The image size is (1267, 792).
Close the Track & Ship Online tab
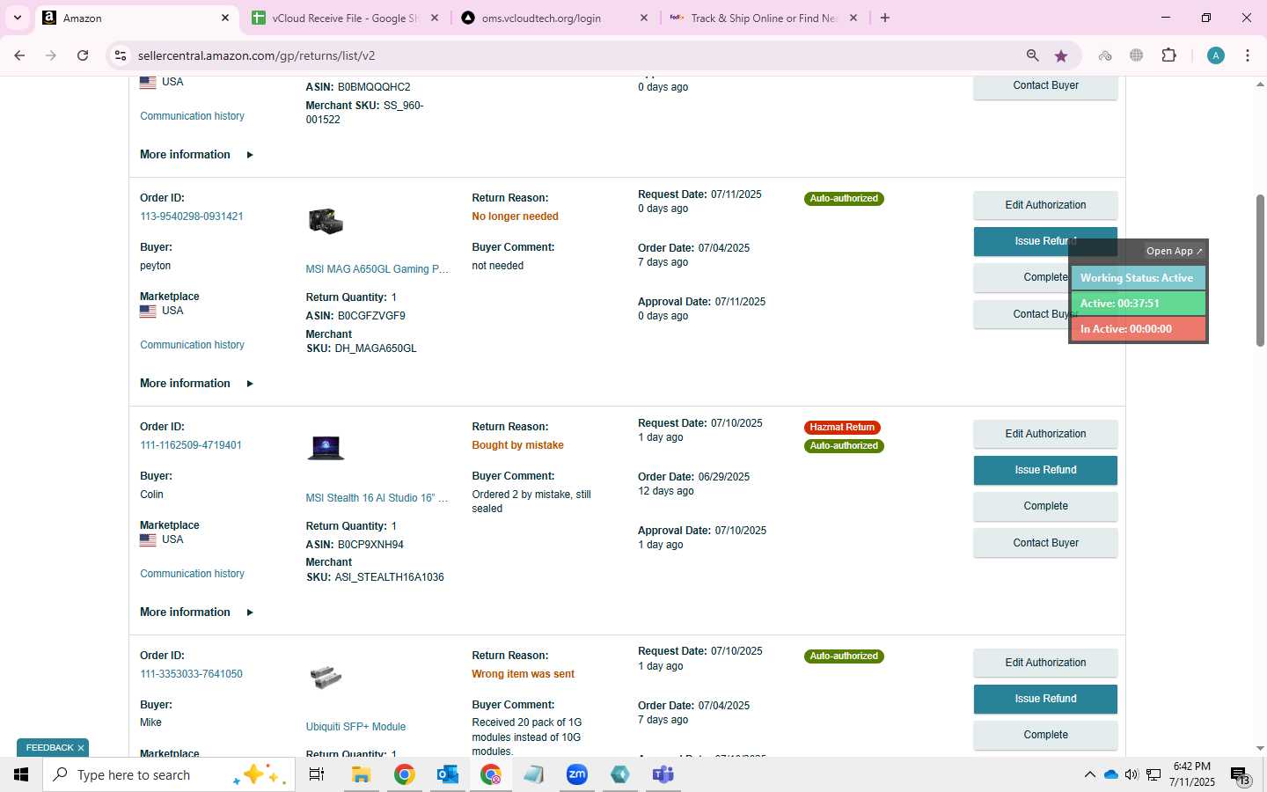tap(853, 18)
